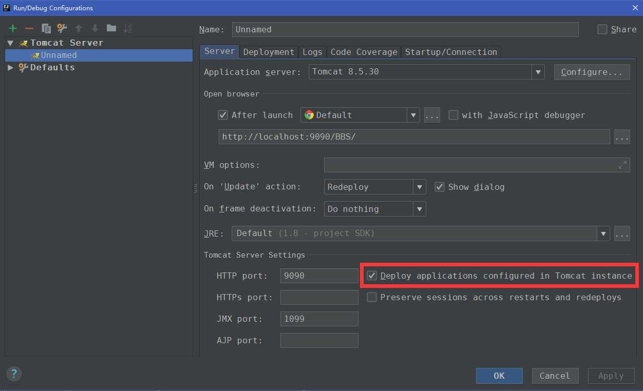
Task: Expand the Defaults tree node
Action: pos(10,67)
